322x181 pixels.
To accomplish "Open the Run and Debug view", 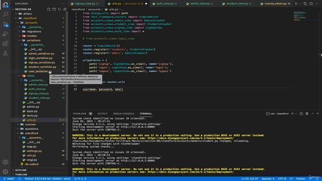I will pyautogui.click(x=6, y=34).
